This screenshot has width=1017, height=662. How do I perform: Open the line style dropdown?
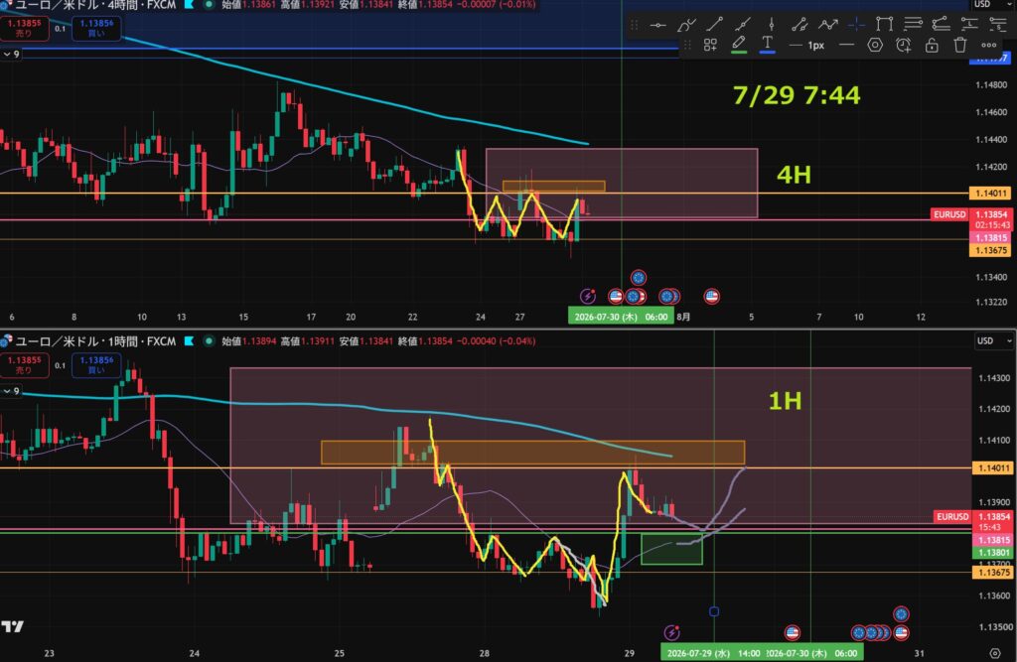(x=846, y=45)
